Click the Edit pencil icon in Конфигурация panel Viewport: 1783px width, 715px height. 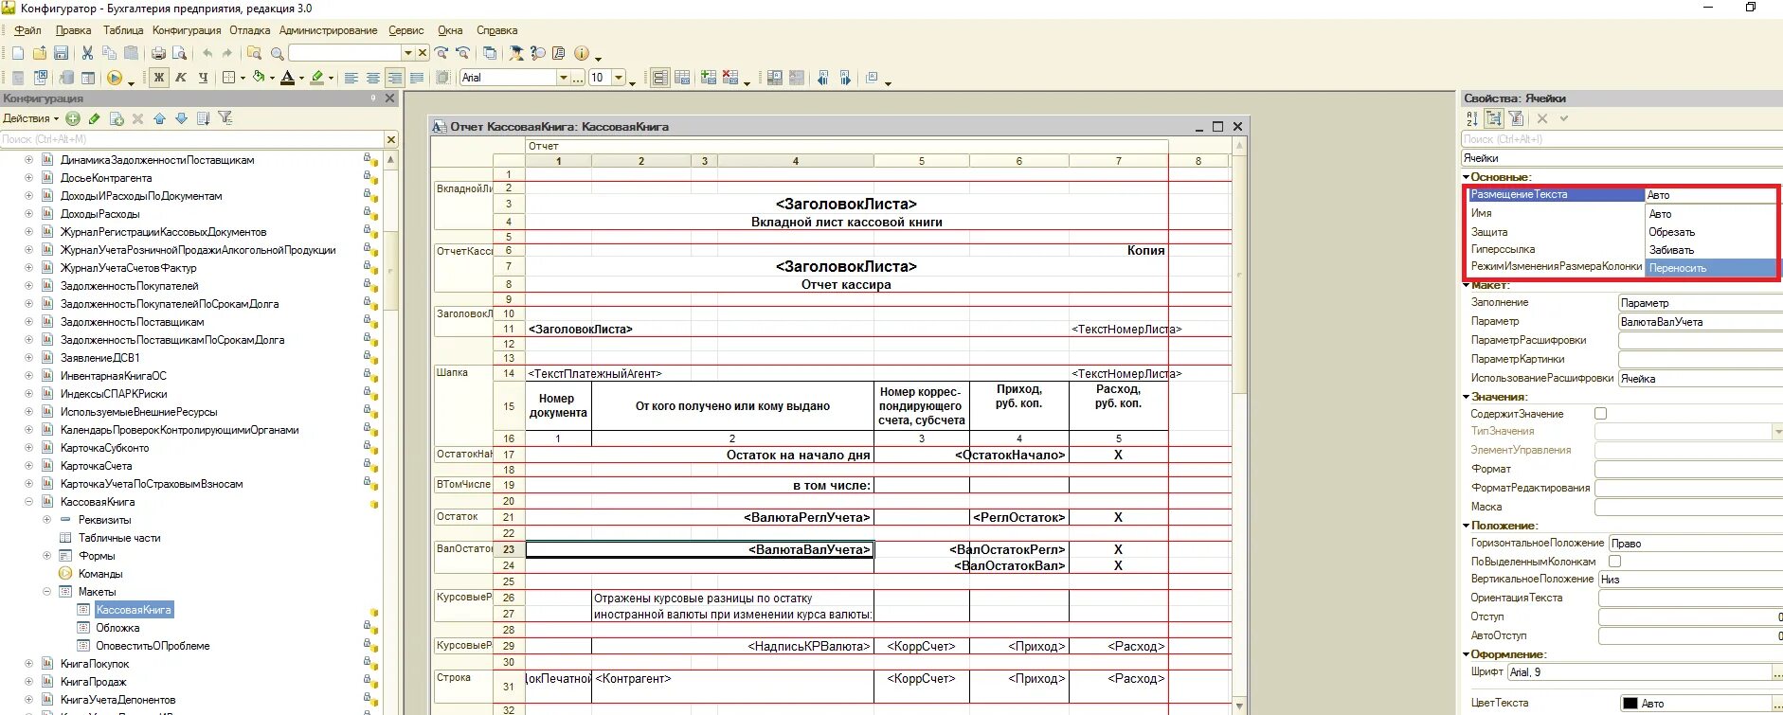(94, 118)
